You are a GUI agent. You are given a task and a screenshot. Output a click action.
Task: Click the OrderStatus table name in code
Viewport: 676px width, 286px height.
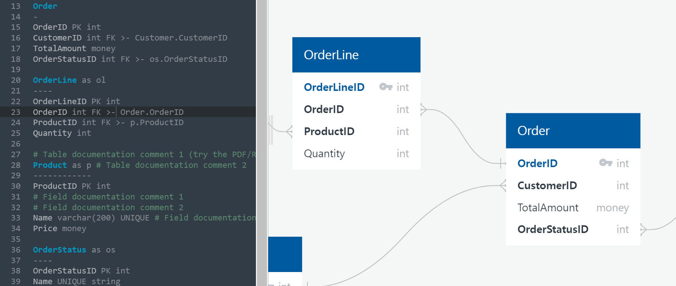tap(60, 250)
